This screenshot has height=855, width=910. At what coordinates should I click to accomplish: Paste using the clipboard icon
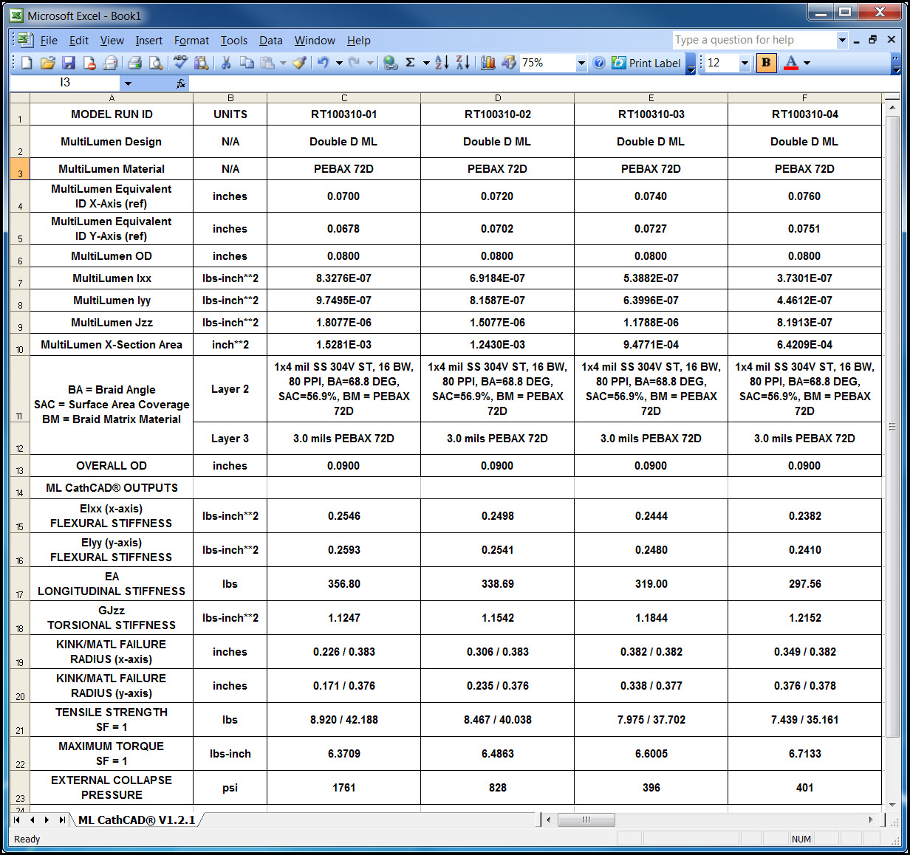267,63
